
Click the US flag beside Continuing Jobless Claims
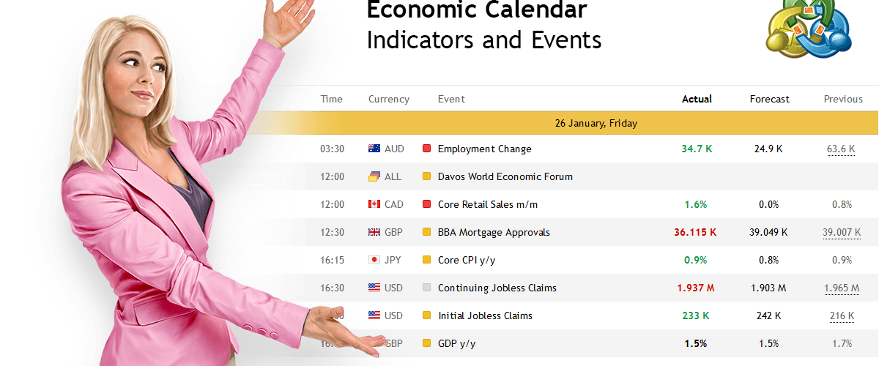pyautogui.click(x=374, y=288)
